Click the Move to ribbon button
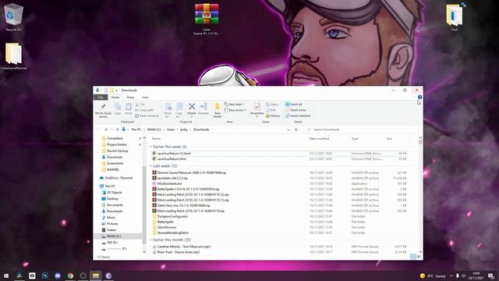The image size is (499, 281). pos(168,110)
